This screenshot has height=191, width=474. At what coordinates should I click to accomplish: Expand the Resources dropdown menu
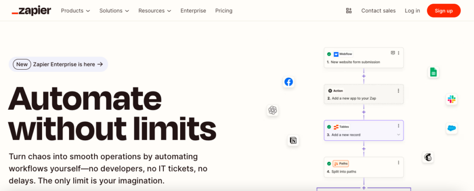(155, 11)
